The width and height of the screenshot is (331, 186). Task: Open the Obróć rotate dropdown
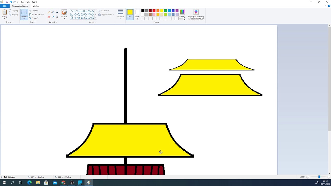click(x=34, y=18)
